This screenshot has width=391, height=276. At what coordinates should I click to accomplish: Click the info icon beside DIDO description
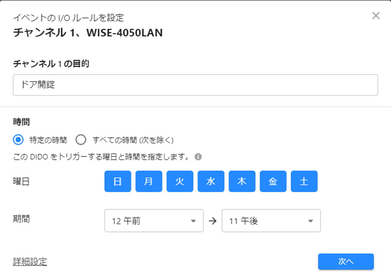click(198, 157)
